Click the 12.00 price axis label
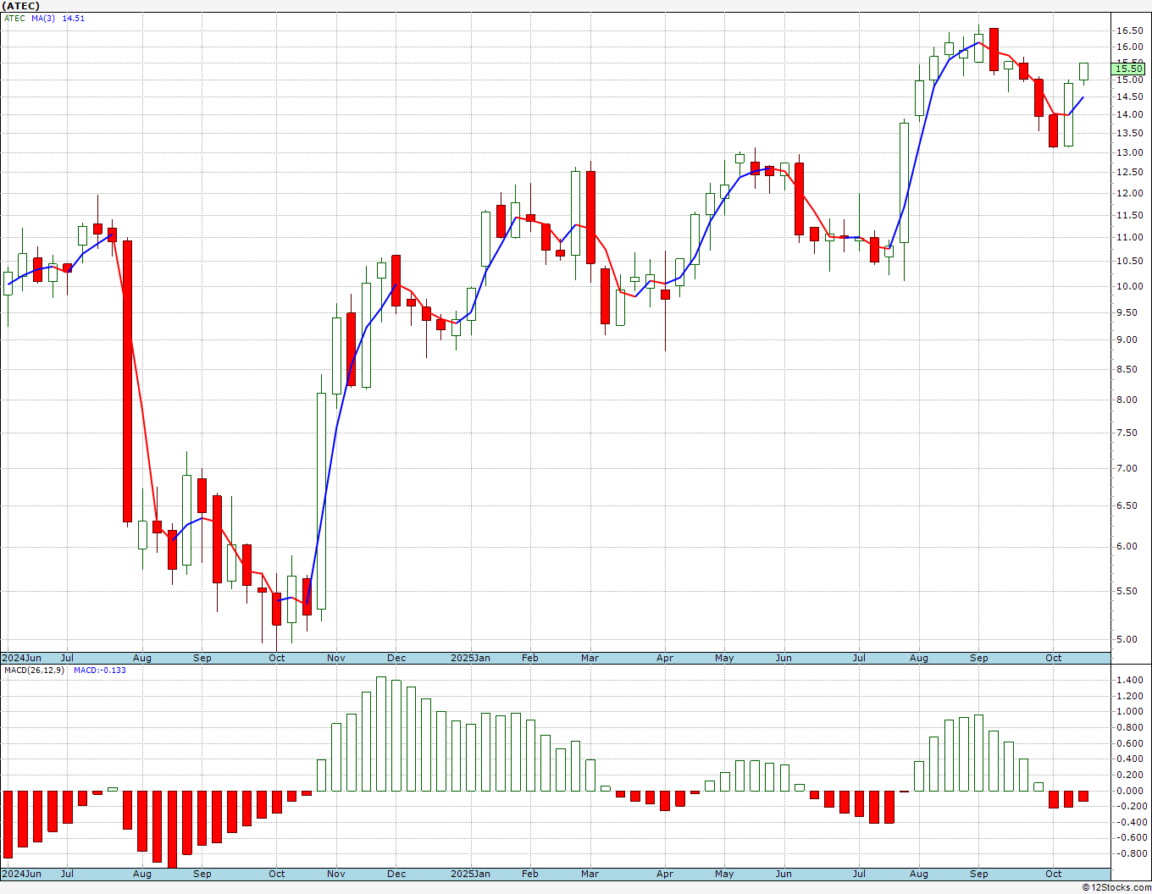Image resolution: width=1152 pixels, height=894 pixels. 1130,194
